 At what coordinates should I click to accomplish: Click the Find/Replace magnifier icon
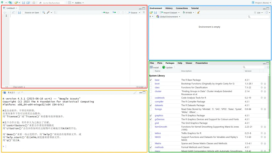point(44,13)
